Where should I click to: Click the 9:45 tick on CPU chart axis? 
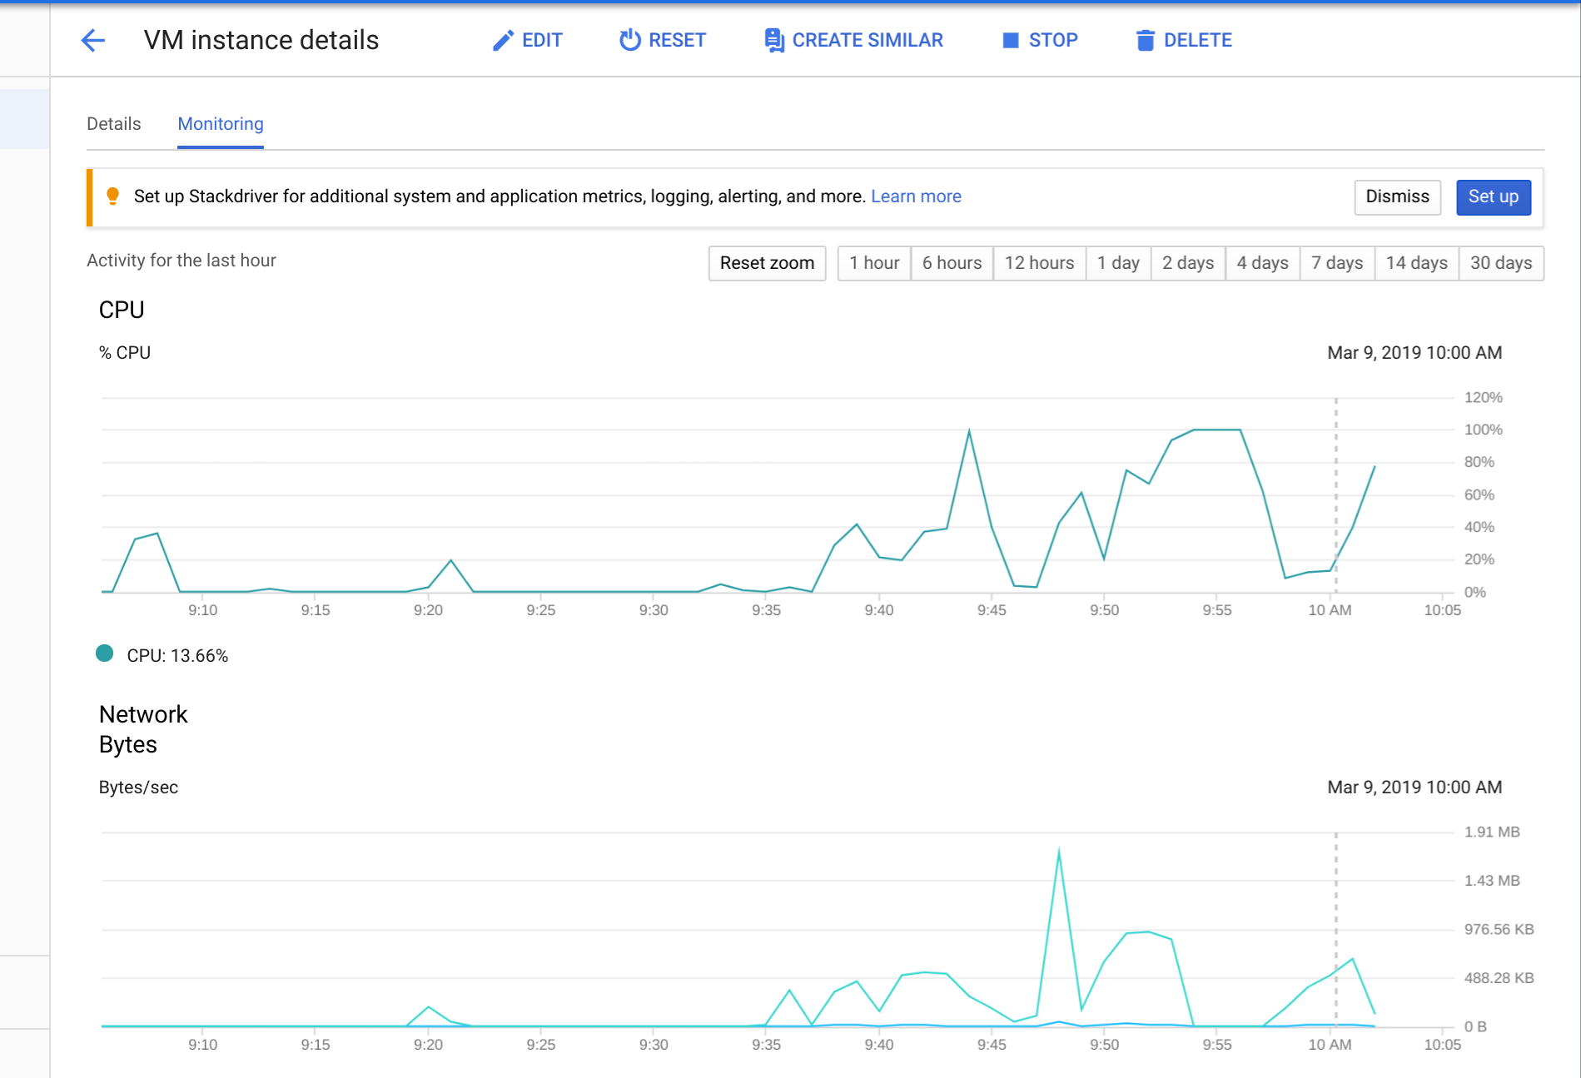[x=992, y=610]
